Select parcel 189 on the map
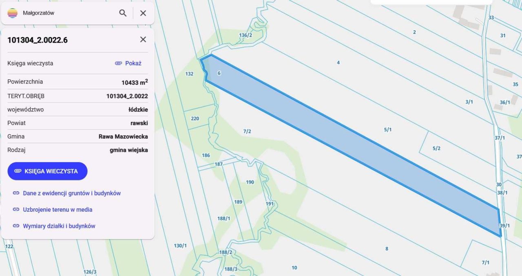 click(x=238, y=202)
